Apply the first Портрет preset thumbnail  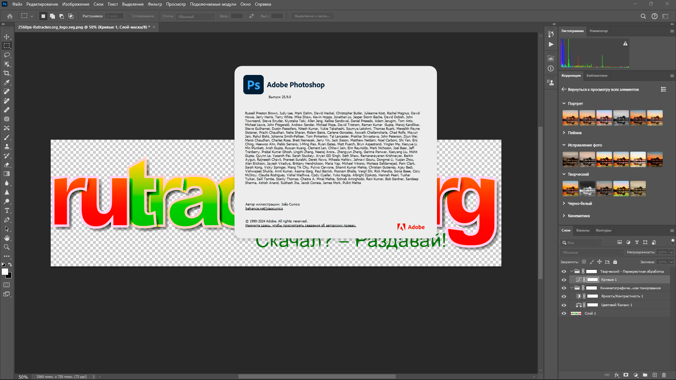570,118
